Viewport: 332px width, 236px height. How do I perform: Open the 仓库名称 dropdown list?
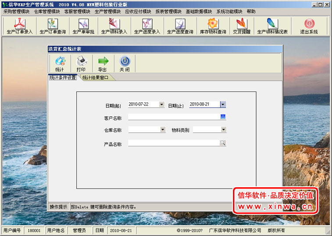click(x=163, y=130)
